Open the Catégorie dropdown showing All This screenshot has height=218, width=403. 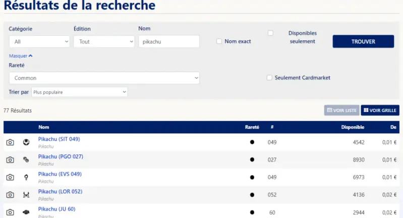tap(39, 42)
